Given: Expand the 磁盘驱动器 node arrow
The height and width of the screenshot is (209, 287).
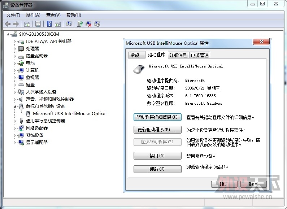Looking at the screenshot, I should click(x=15, y=56).
